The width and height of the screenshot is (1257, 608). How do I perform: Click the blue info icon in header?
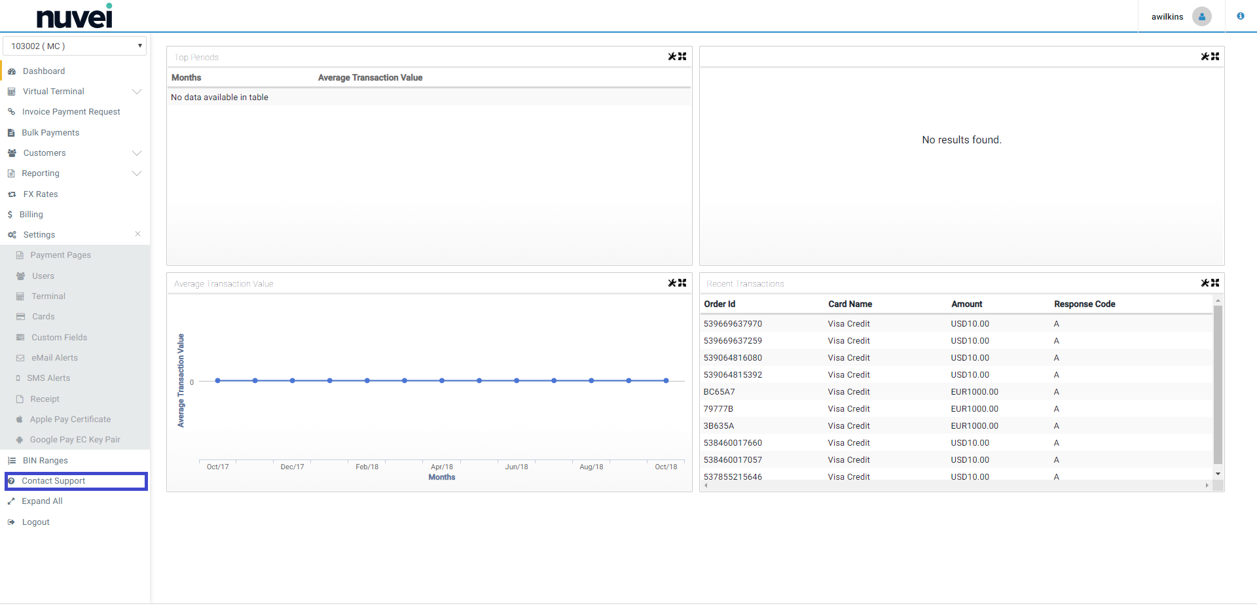point(1240,16)
